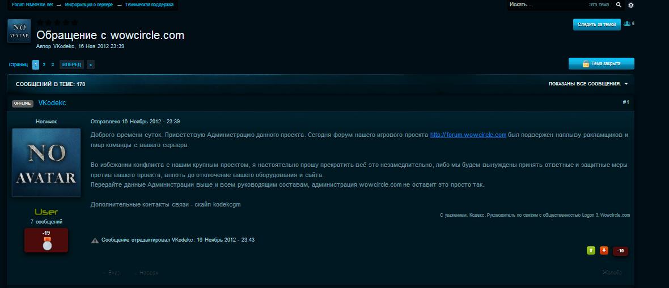Click the topic title Обращение с wowcircle.com
Viewport: 669px width, 288px height.
click(111, 35)
